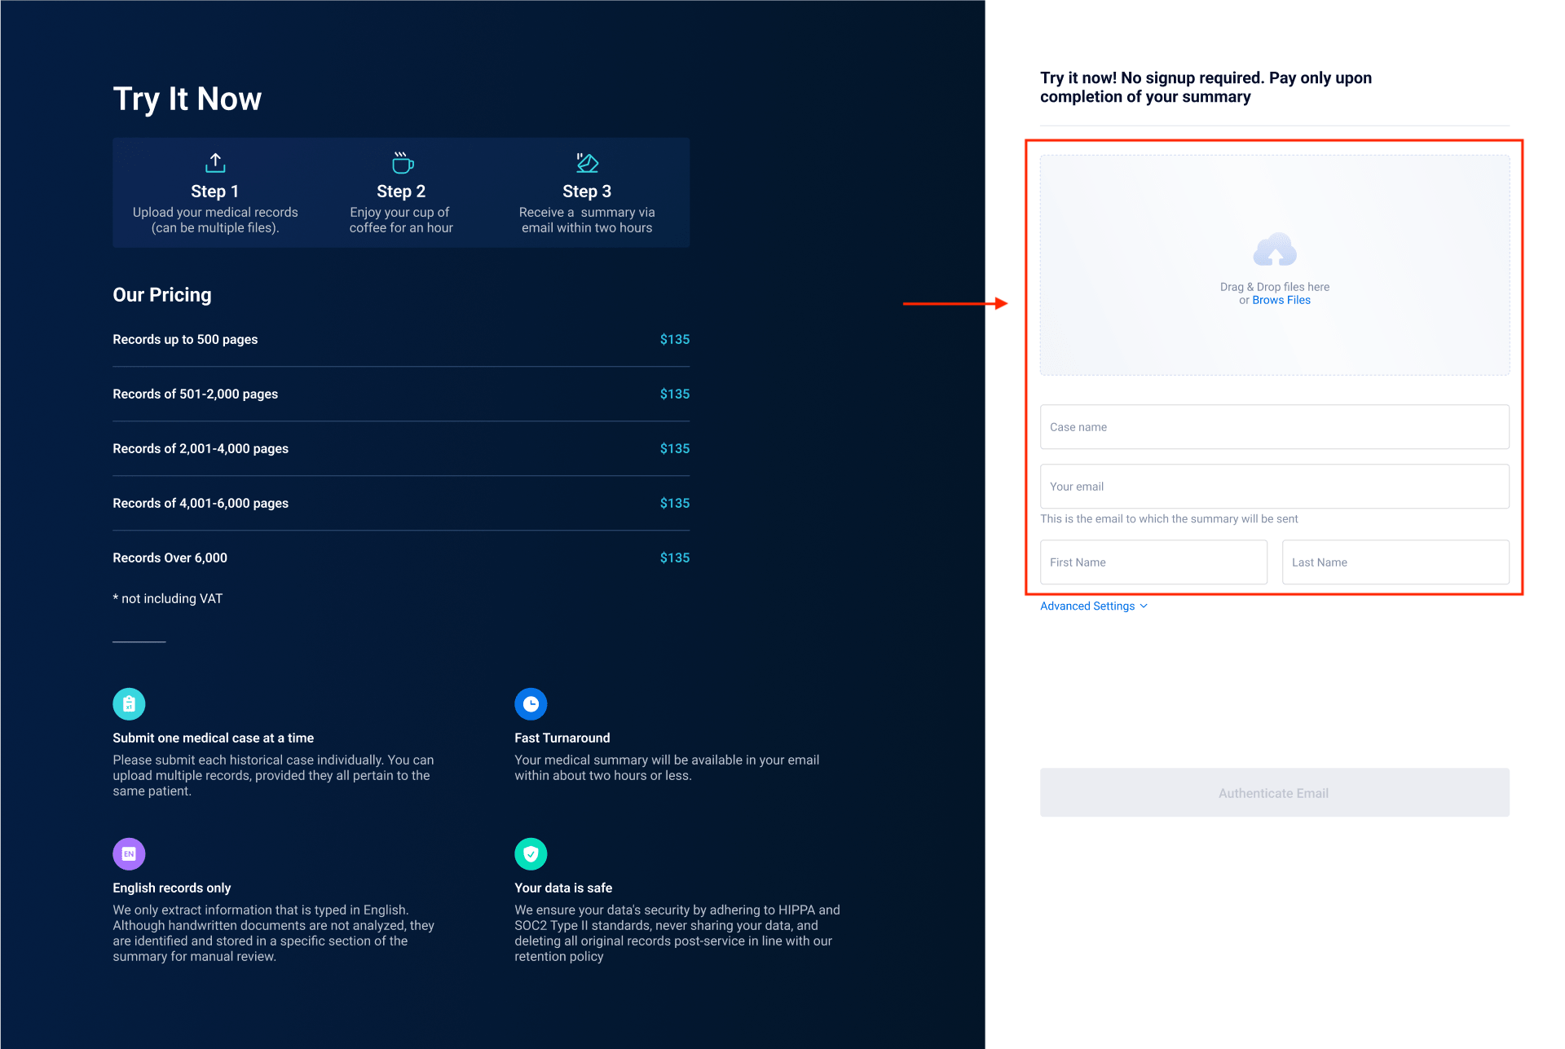Viewport: 1565px width, 1049px height.
Task: Click the medical records clipboard icon
Action: click(x=128, y=703)
